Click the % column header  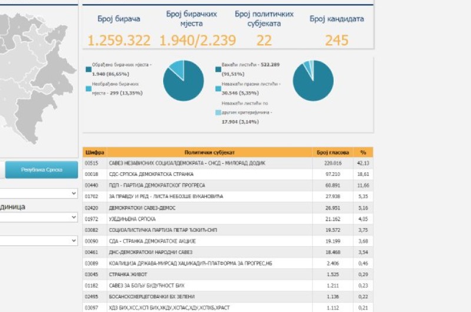[x=363, y=152]
